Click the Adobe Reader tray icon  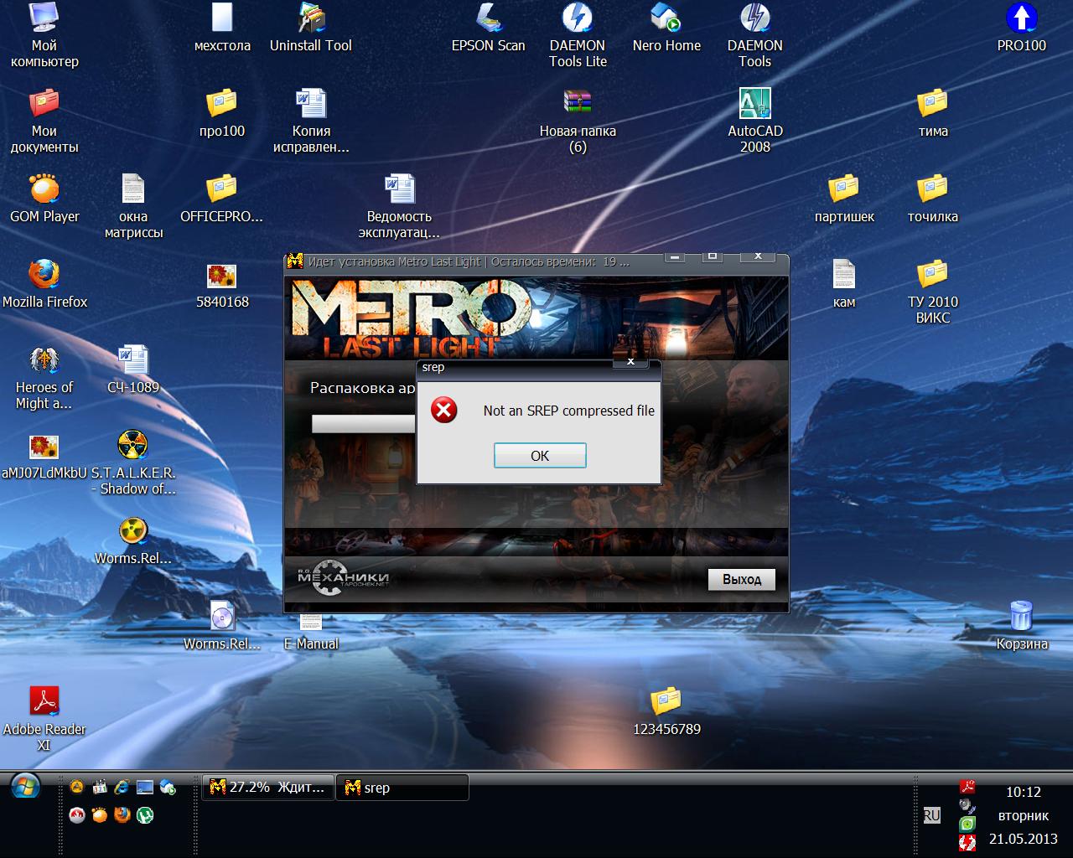pyautogui.click(x=967, y=786)
